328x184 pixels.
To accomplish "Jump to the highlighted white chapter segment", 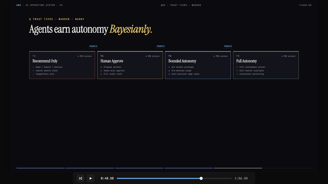I will (x=238, y=168).
